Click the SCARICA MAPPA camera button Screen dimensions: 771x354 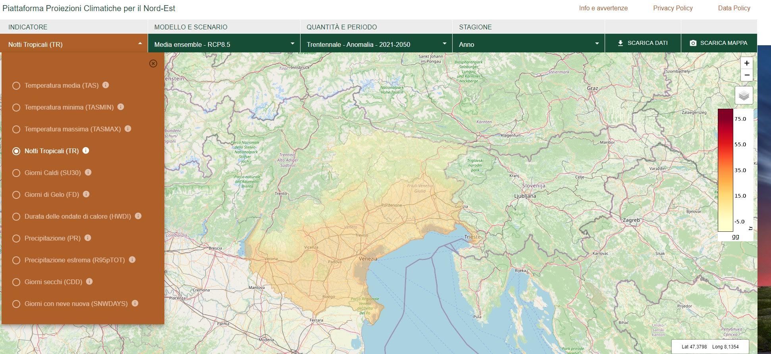719,43
